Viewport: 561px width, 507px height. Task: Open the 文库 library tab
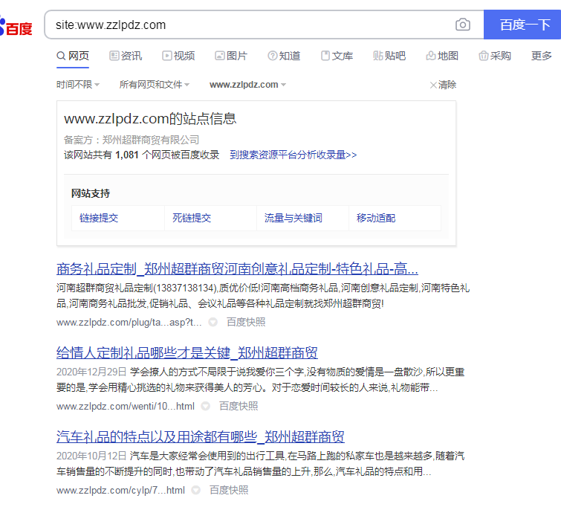(x=337, y=56)
